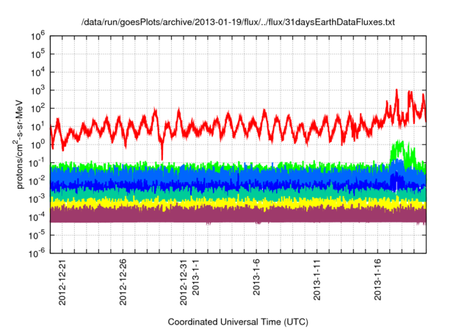
Task: Click the maroon data band at the bottom
Action: pos(220,214)
